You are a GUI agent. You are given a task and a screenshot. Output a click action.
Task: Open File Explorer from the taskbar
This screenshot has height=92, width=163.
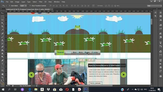click(36, 89)
